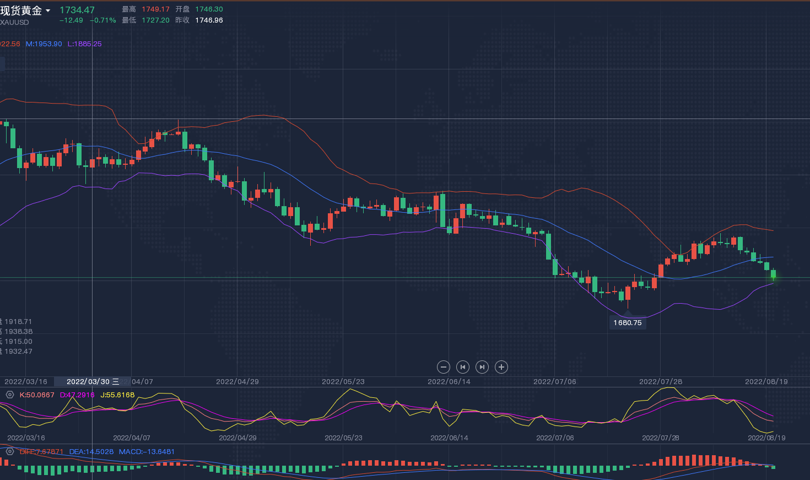Click the 1680.75 low price marker

tap(628, 323)
